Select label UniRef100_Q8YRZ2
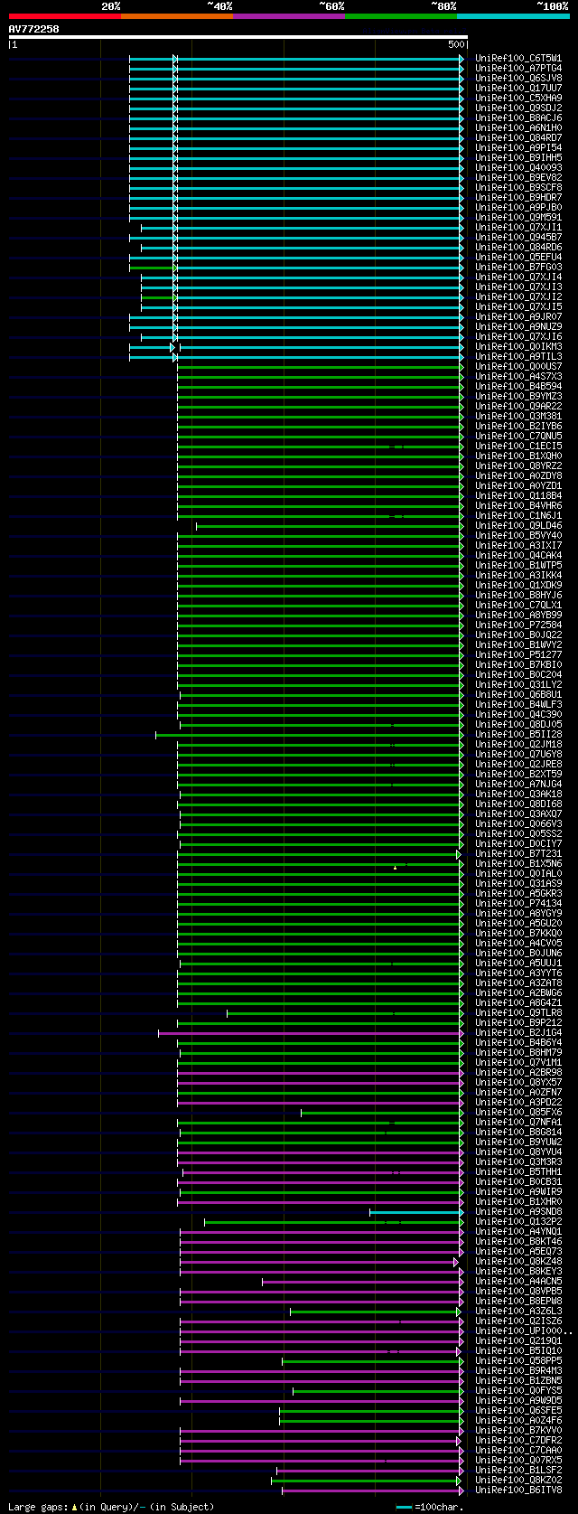The width and height of the screenshot is (578, 1514). [518, 465]
